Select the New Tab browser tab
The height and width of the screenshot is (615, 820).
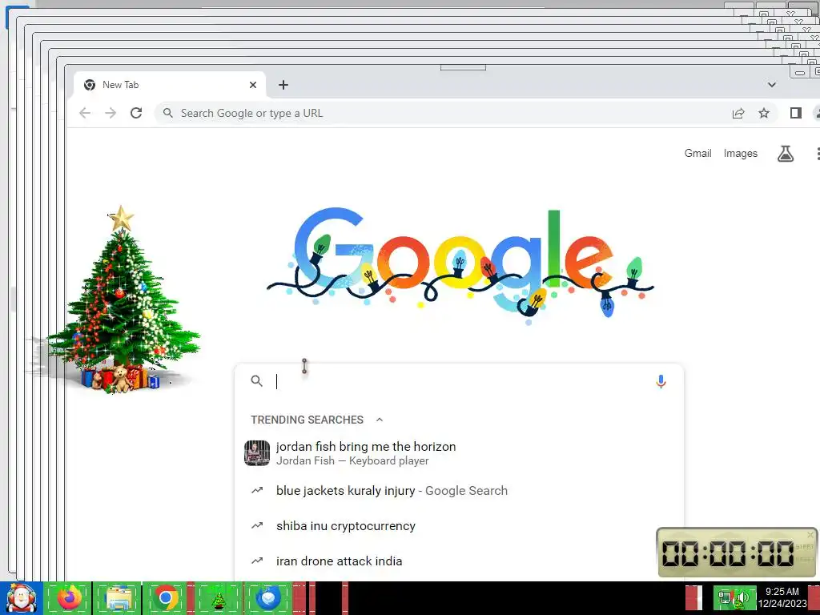[x=170, y=85]
